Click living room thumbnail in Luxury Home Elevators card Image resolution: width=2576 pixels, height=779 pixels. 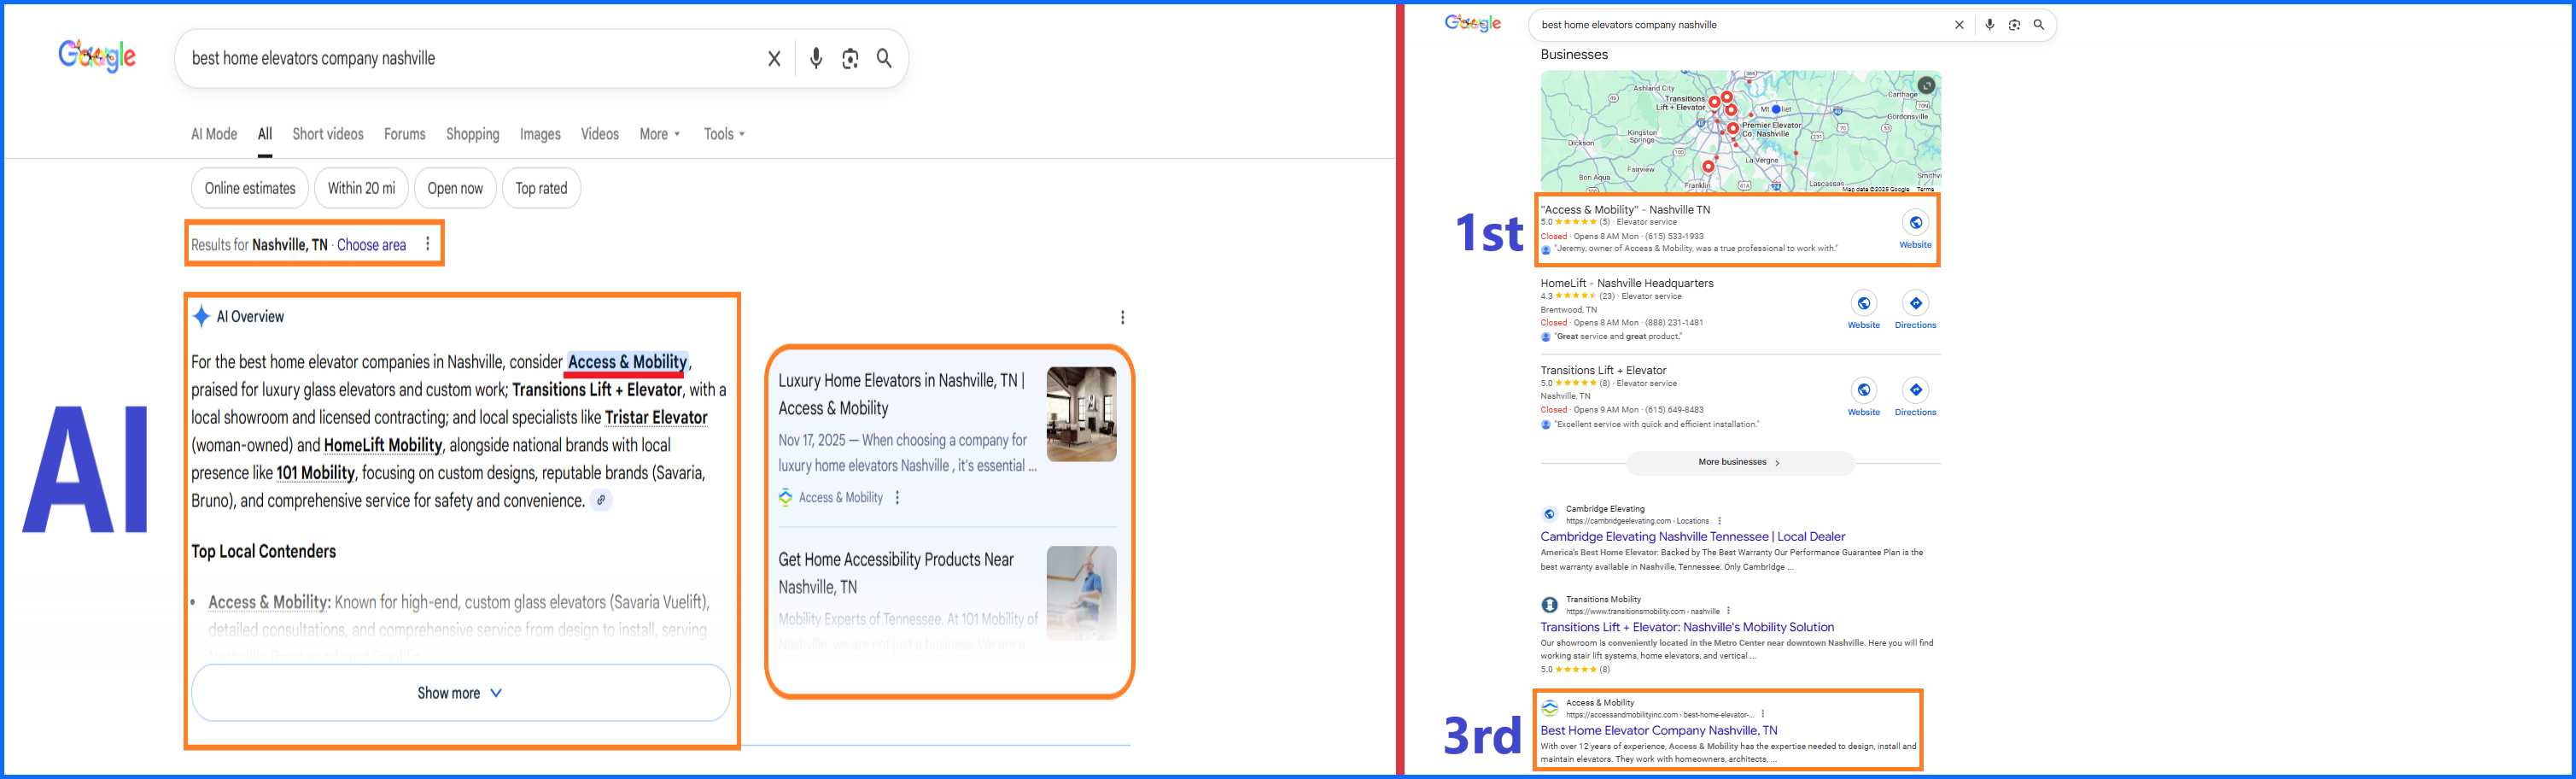(x=1081, y=414)
